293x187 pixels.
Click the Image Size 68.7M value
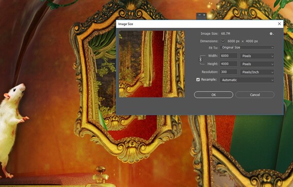click(226, 33)
